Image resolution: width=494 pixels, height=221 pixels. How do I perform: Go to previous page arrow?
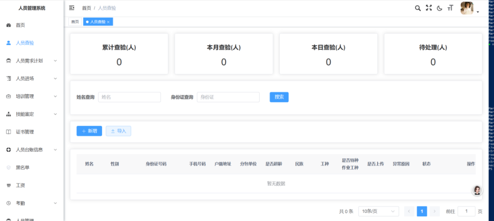coord(409,211)
